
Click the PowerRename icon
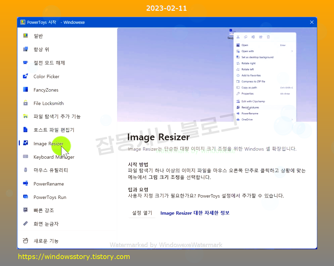tap(26, 183)
